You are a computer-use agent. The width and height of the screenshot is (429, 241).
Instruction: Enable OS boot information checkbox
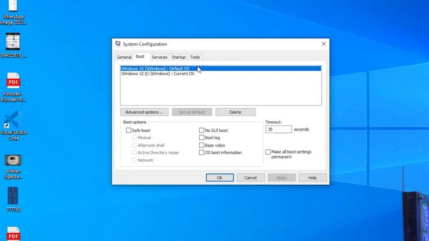pyautogui.click(x=202, y=153)
